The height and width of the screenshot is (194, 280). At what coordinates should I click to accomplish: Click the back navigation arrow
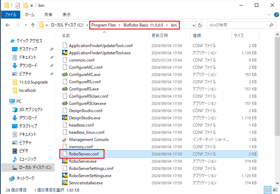pos(8,25)
